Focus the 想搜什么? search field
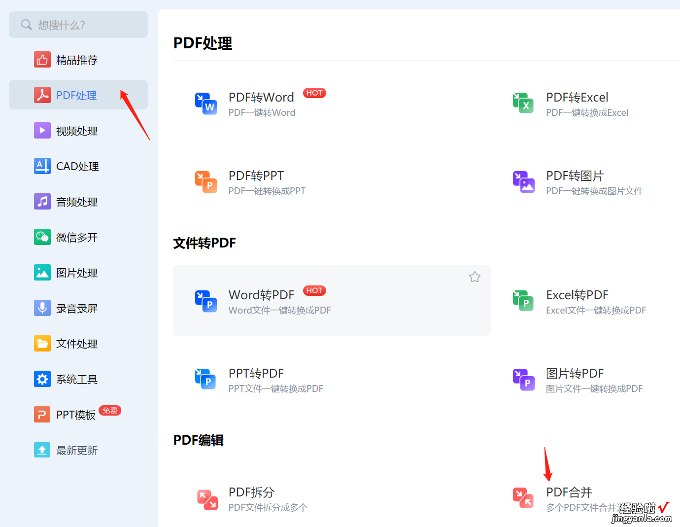The image size is (680, 527). click(x=78, y=25)
